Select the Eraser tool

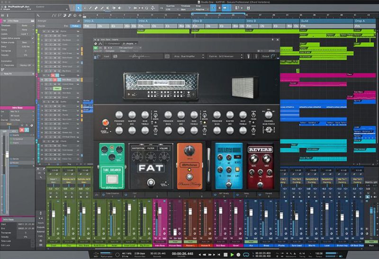96,8
